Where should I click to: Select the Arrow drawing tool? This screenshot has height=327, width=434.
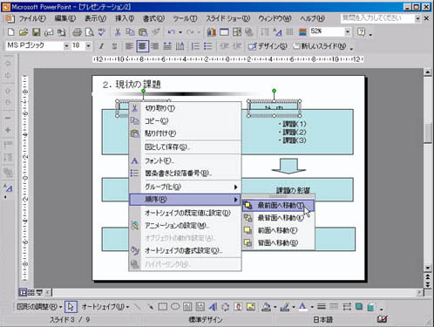click(x=150, y=307)
